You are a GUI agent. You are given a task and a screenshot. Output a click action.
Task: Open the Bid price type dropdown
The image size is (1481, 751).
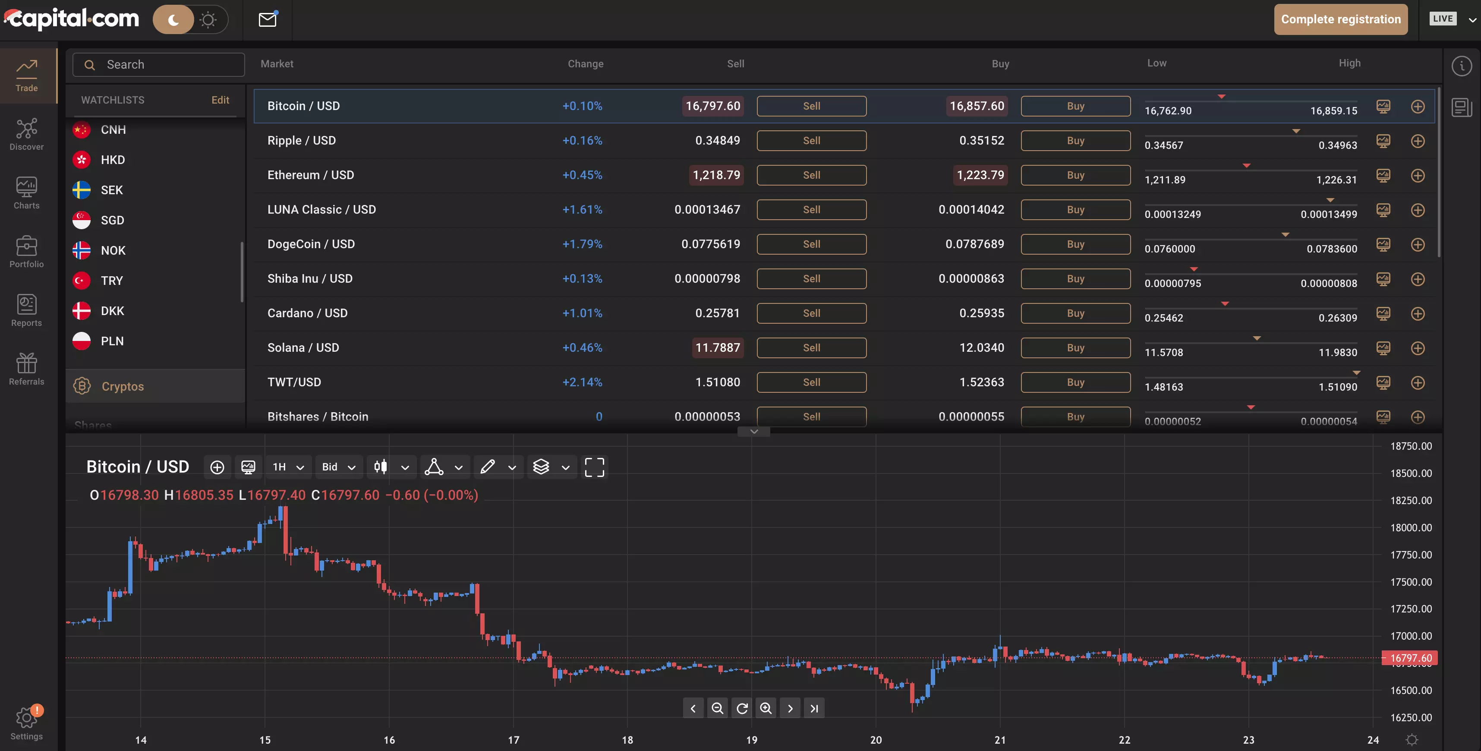339,467
